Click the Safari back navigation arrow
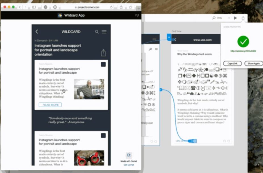263x173 pixels. coord(20,7)
